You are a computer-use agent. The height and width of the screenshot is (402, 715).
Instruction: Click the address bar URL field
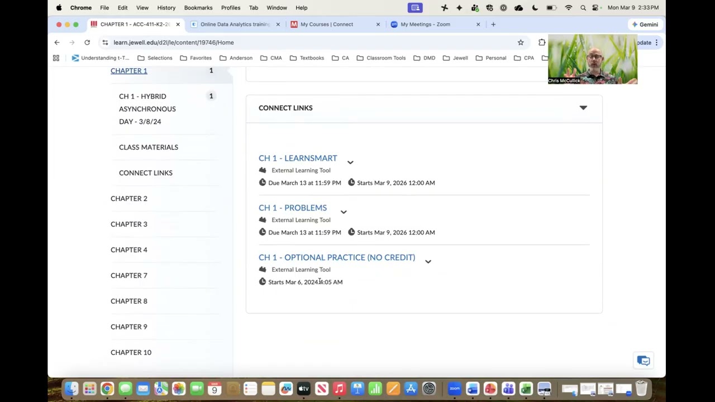(x=313, y=42)
